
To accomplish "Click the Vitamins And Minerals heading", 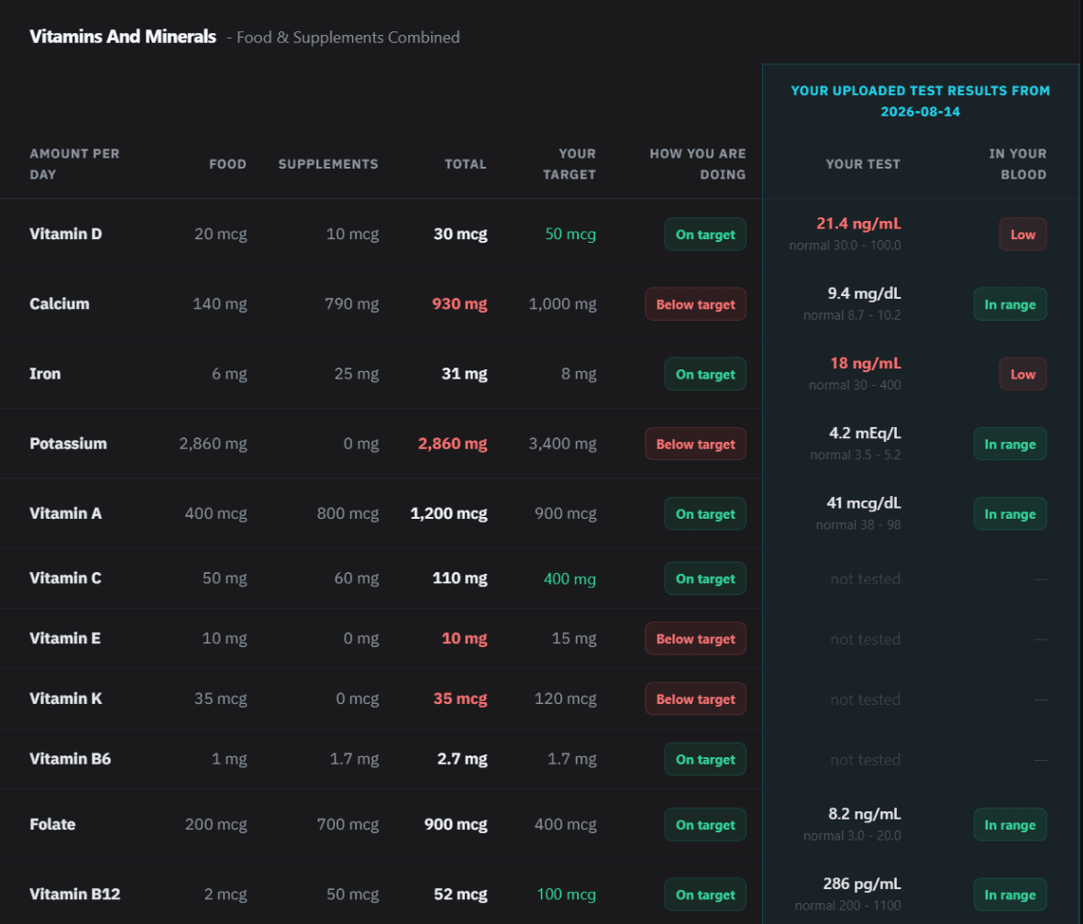I will pos(123,37).
